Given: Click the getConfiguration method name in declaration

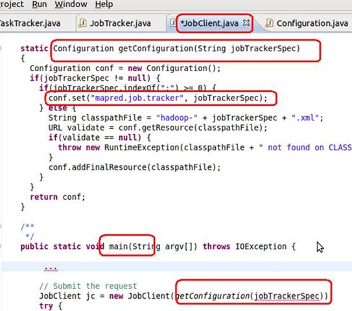Looking at the screenshot, I should [156, 49].
